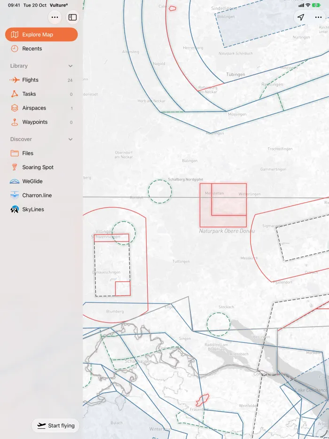Select dashed green circle south of Stockach
Viewport: 329px width, 439px height.
pyautogui.click(x=219, y=324)
